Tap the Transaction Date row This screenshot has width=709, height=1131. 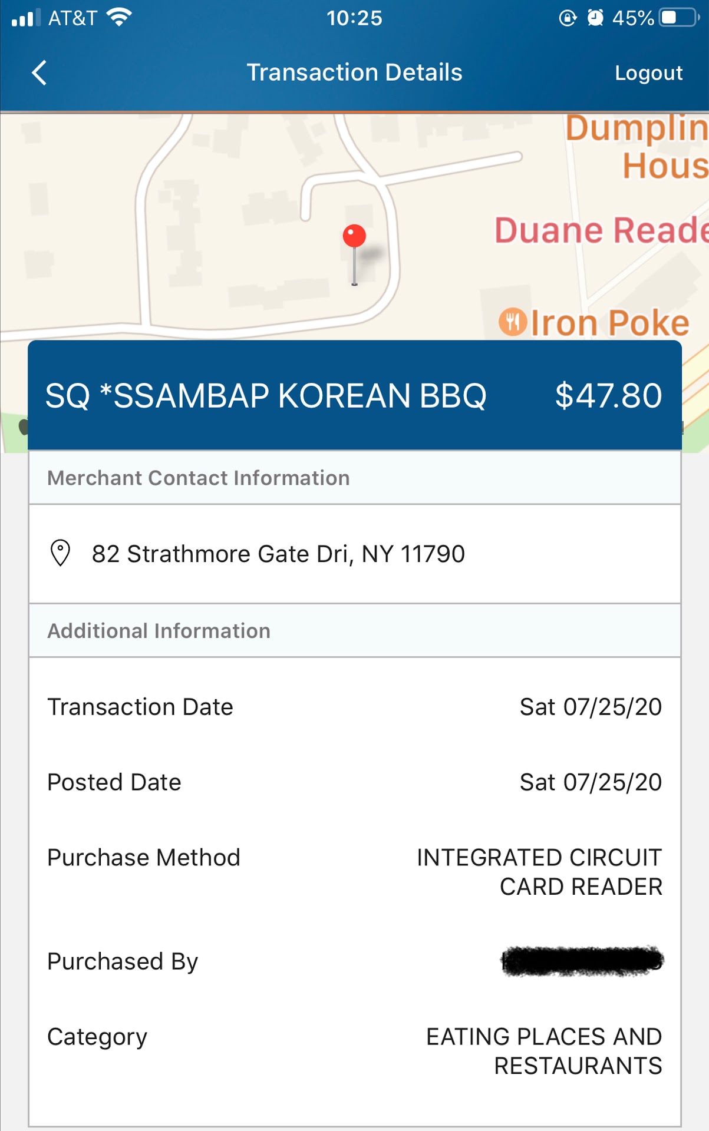coord(354,707)
